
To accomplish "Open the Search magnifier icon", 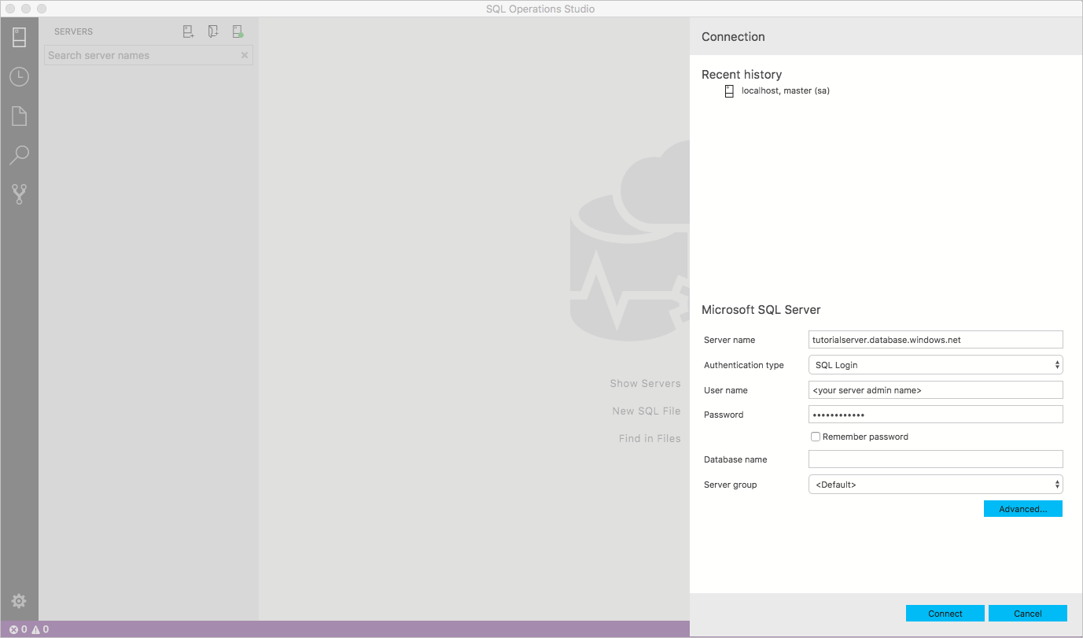I will 19,155.
